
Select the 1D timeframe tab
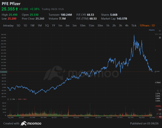(25, 26)
